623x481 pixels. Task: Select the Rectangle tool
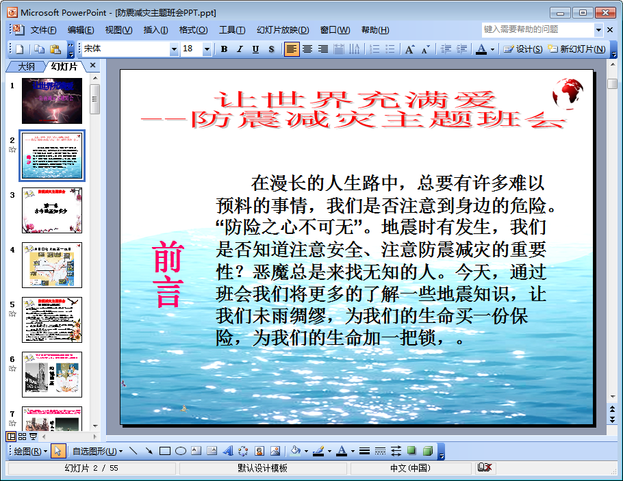tap(164, 451)
